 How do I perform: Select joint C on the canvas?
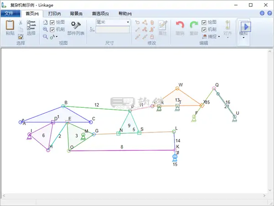click(x=91, y=122)
